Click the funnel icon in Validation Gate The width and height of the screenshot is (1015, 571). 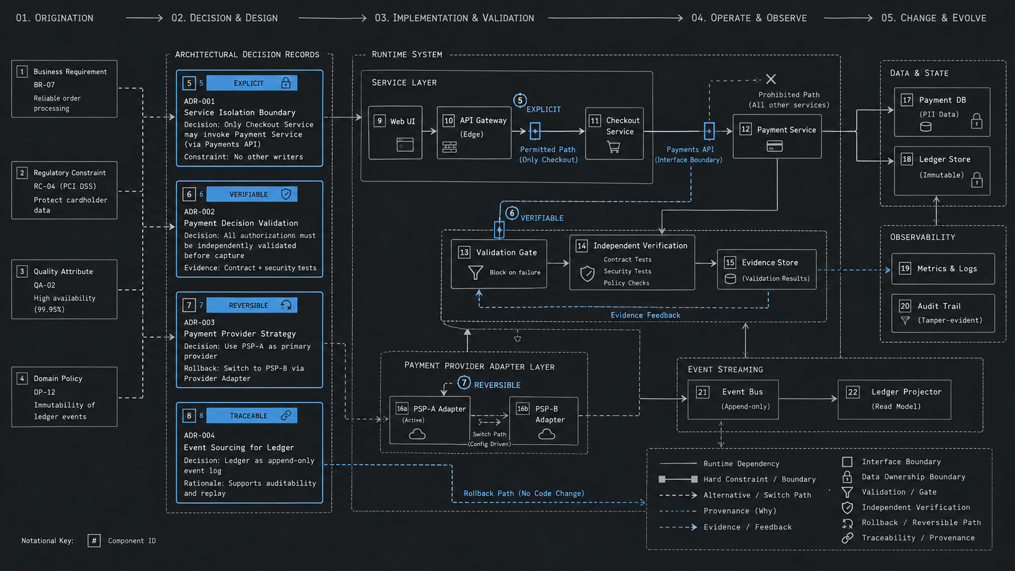475,272
